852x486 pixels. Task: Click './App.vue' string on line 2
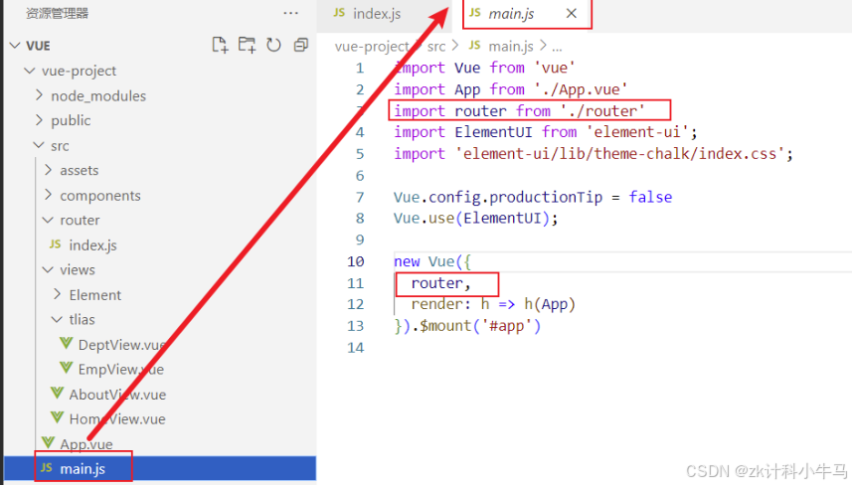581,89
